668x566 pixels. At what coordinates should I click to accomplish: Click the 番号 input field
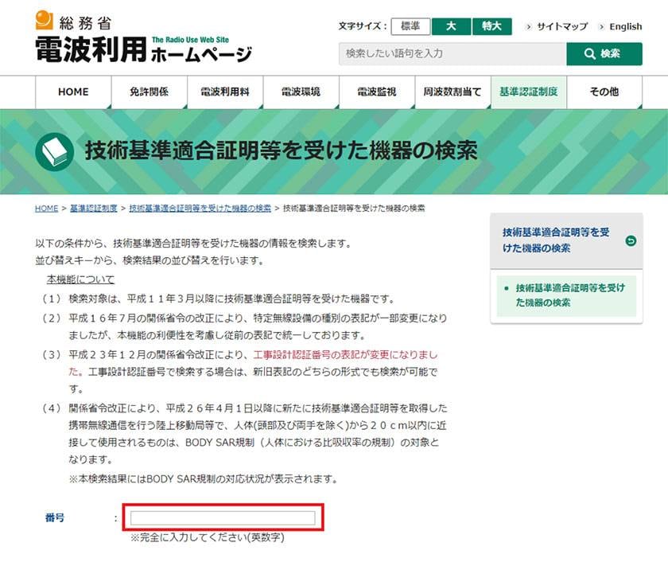tap(223, 518)
